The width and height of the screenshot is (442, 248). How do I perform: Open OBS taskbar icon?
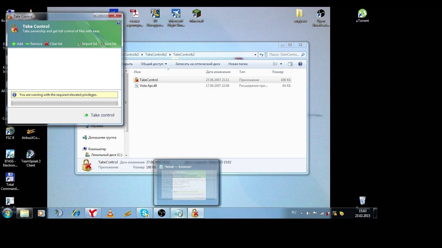tap(162, 213)
